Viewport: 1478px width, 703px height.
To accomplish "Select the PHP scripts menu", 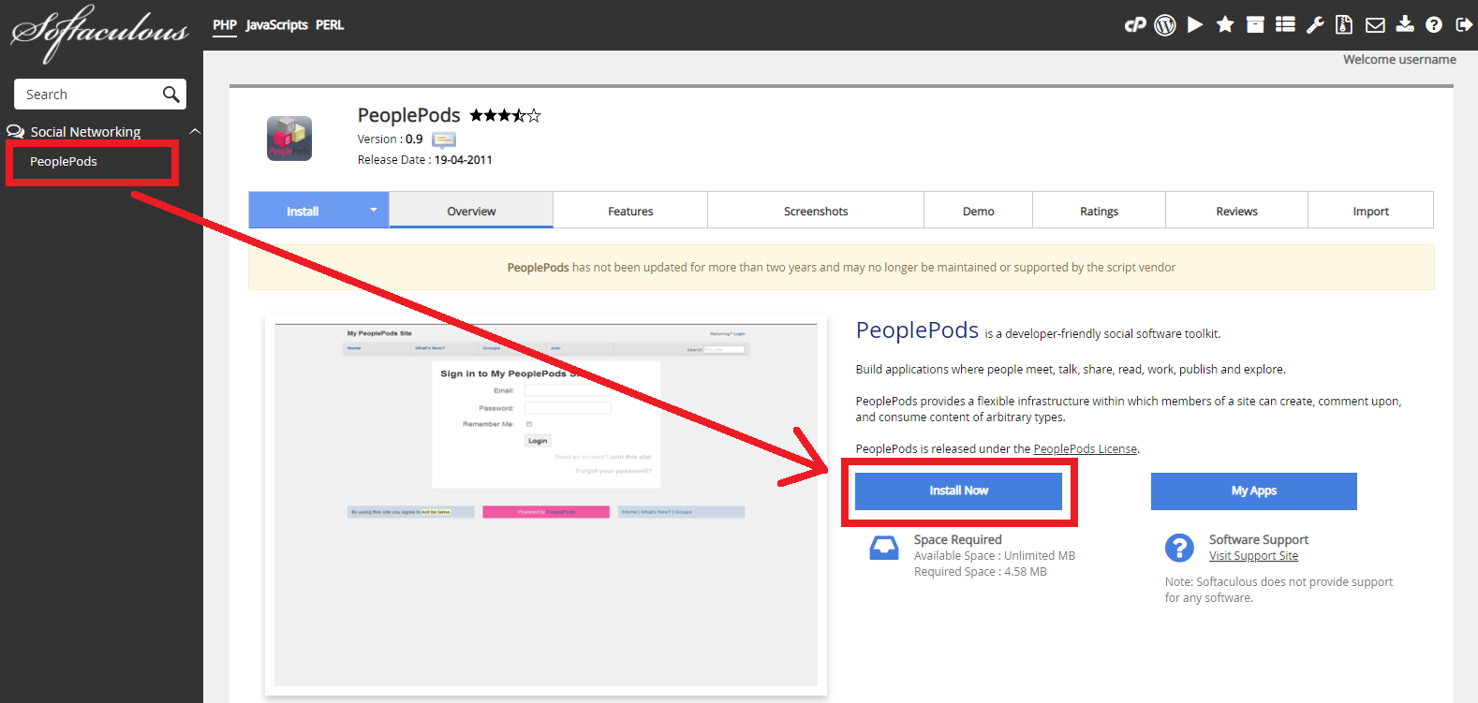I will [x=225, y=25].
